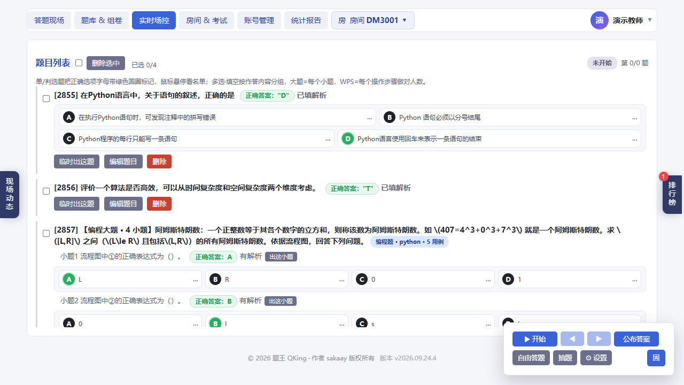The image size is (684, 385).
Task: Open ⚙ 设置 in the control panel
Action: click(596, 358)
